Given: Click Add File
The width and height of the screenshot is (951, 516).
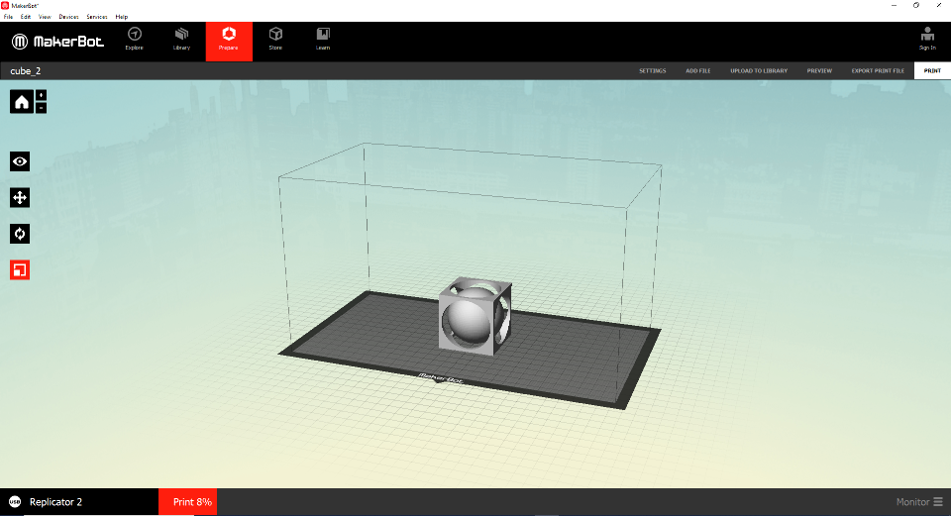Looking at the screenshot, I should (x=698, y=71).
